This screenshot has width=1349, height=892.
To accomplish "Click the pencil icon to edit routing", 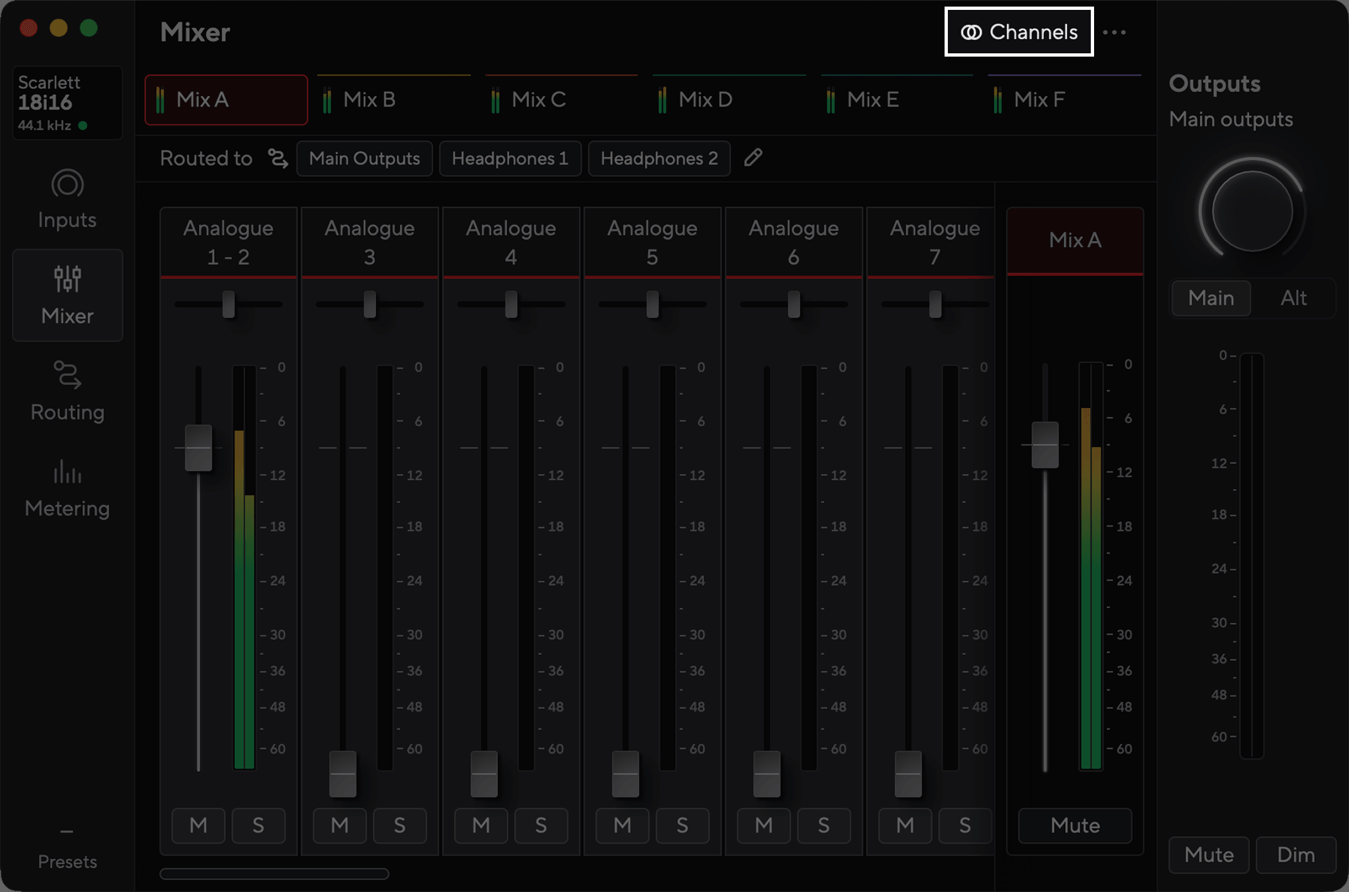I will point(753,158).
